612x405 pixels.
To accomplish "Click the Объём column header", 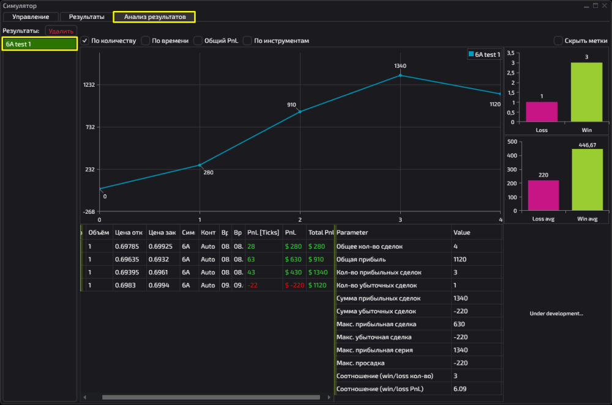I will point(99,233).
